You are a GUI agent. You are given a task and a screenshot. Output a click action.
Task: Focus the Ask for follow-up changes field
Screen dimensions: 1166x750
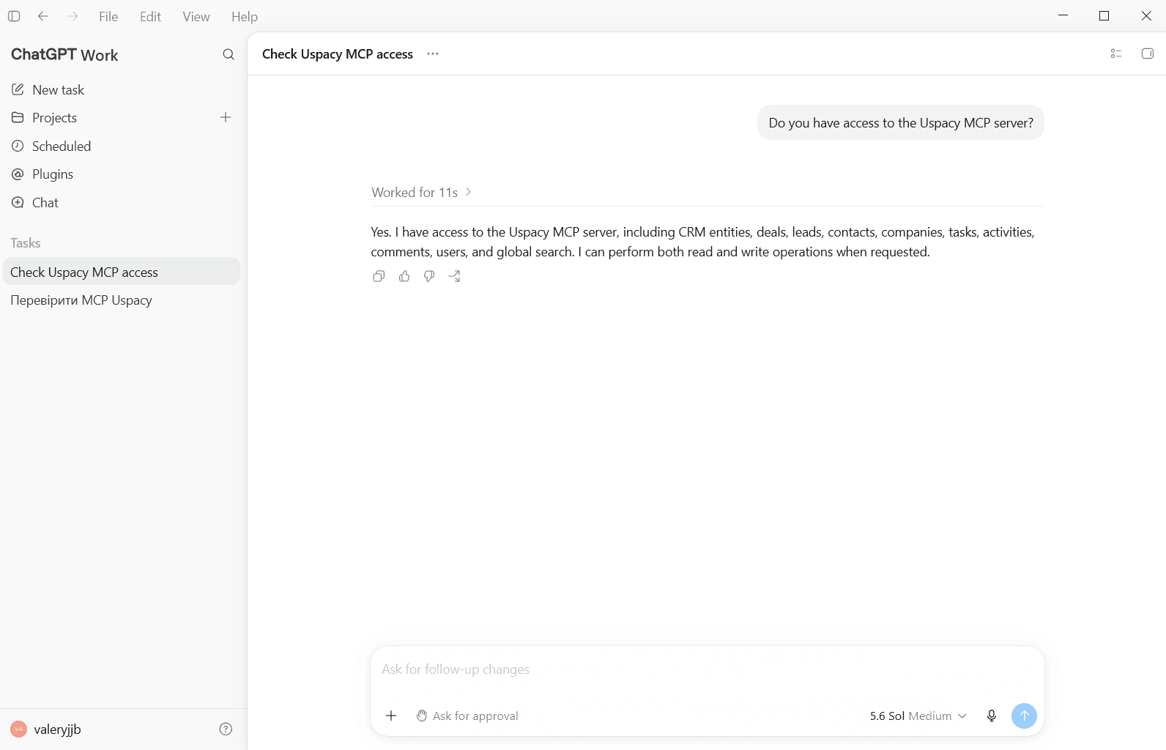tap(708, 669)
